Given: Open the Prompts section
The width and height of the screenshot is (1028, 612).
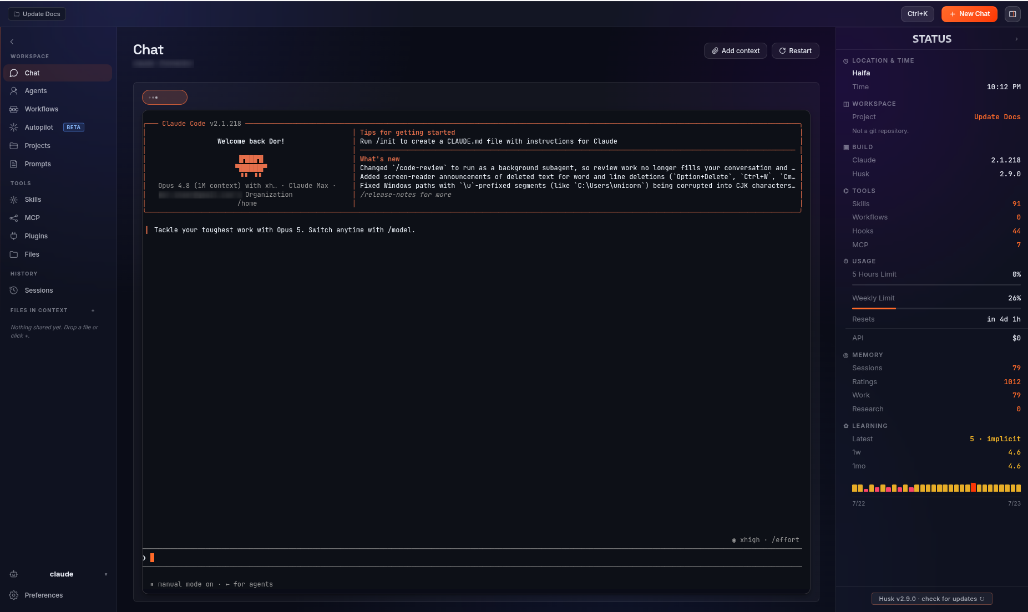Looking at the screenshot, I should point(58,164).
